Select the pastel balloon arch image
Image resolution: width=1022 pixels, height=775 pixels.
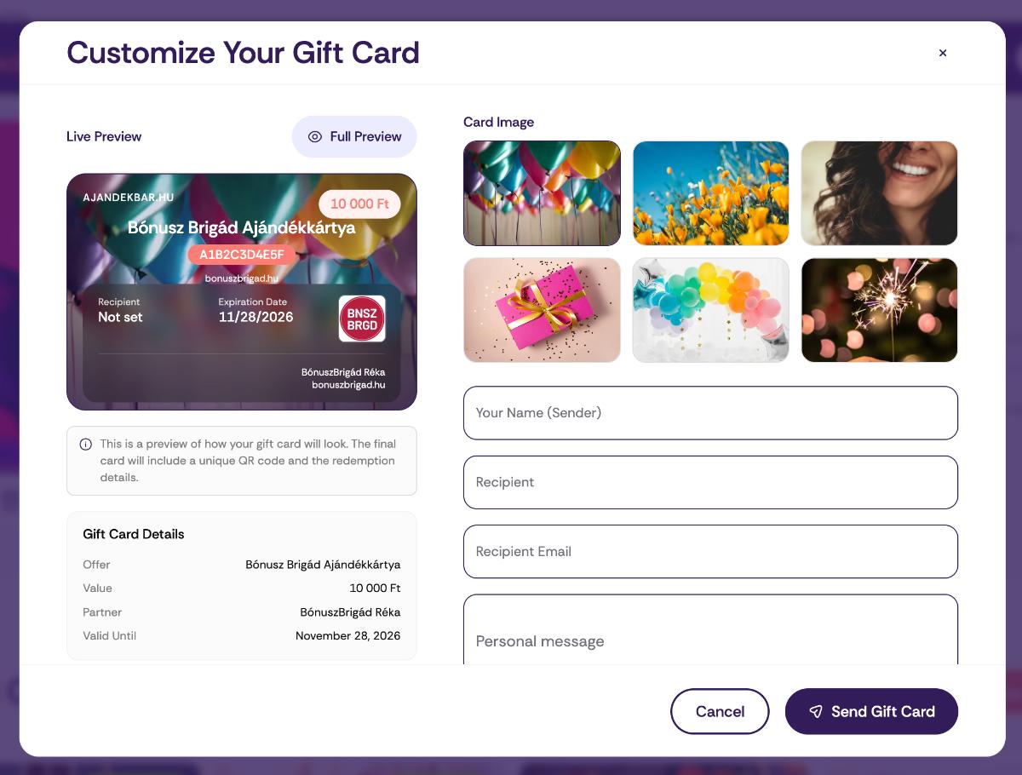click(710, 310)
